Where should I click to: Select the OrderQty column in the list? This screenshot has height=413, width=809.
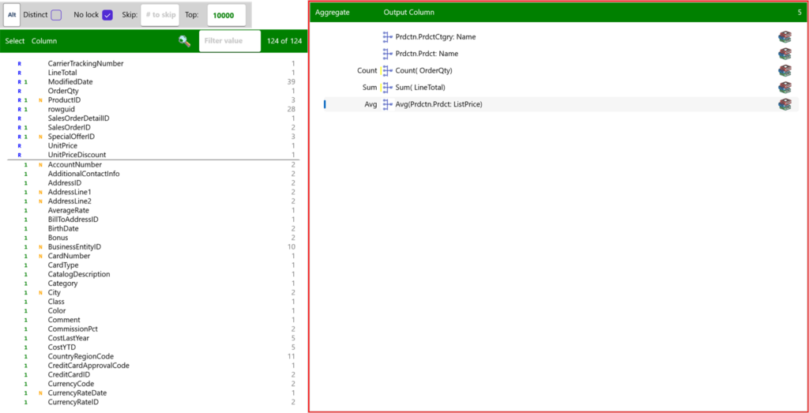63,91
